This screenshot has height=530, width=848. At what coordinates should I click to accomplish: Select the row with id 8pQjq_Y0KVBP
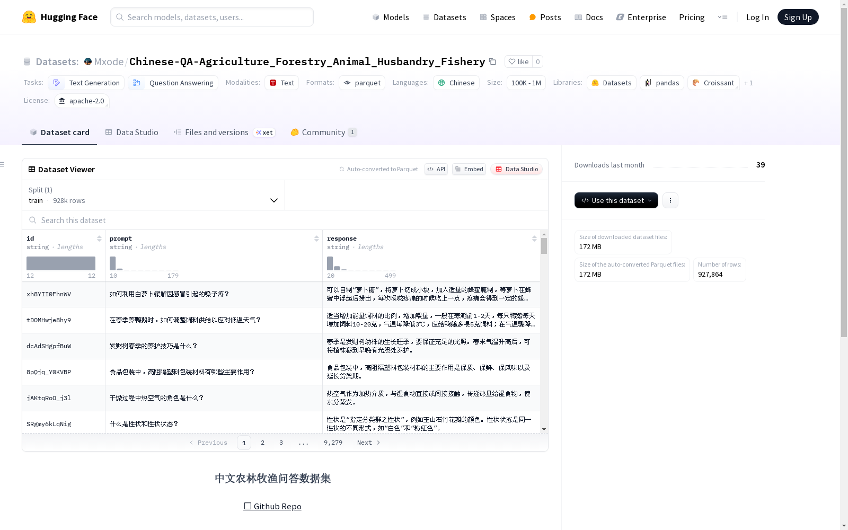[x=281, y=372]
